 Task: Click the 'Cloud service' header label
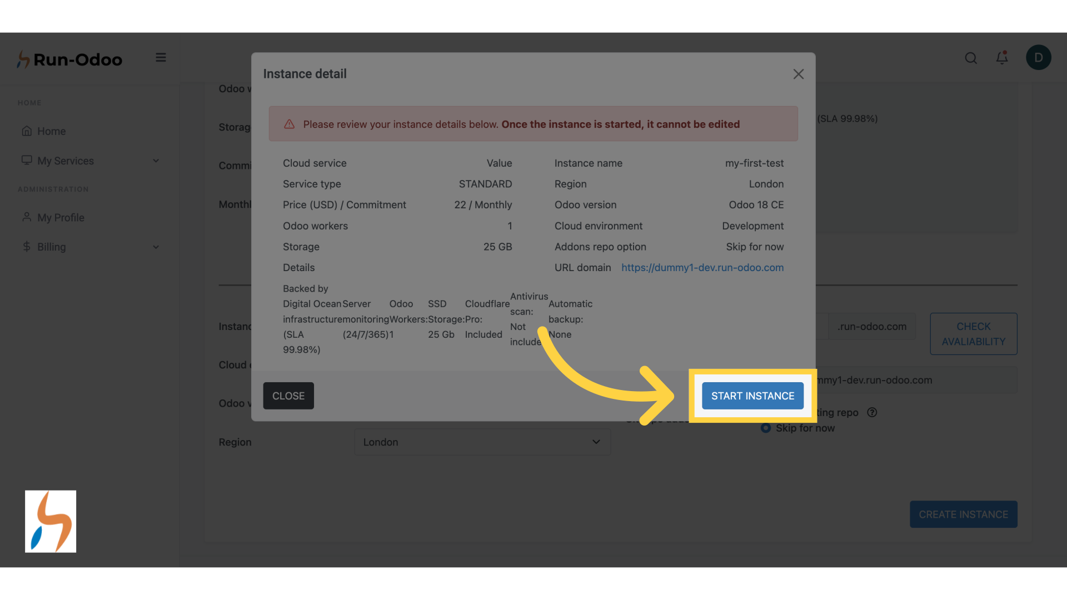[x=315, y=163]
